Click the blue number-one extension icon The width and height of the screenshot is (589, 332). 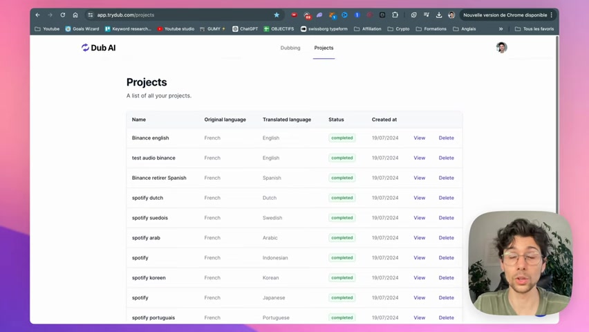(357, 15)
